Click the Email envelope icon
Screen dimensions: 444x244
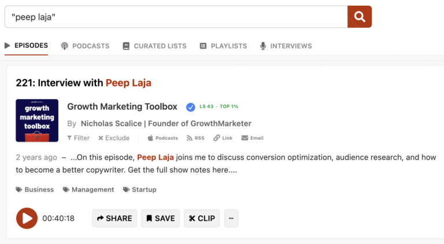click(x=245, y=138)
